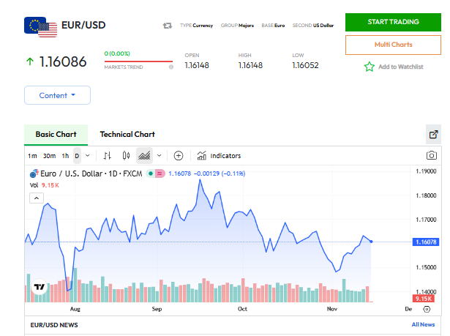
Task: Click the compare or add symbol icon
Action: [178, 155]
